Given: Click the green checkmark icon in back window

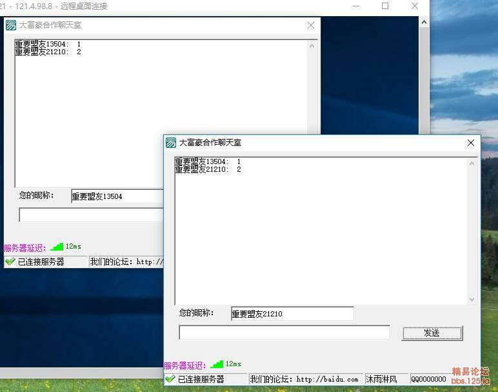Looking at the screenshot, I should pos(10,262).
